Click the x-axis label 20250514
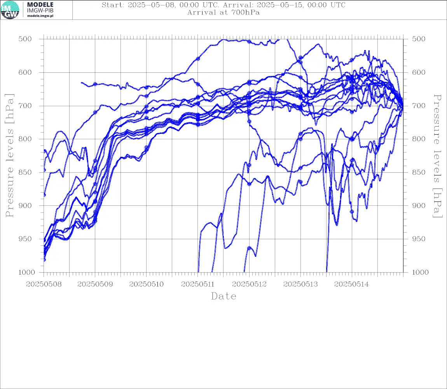This screenshot has height=389, width=447. [351, 284]
